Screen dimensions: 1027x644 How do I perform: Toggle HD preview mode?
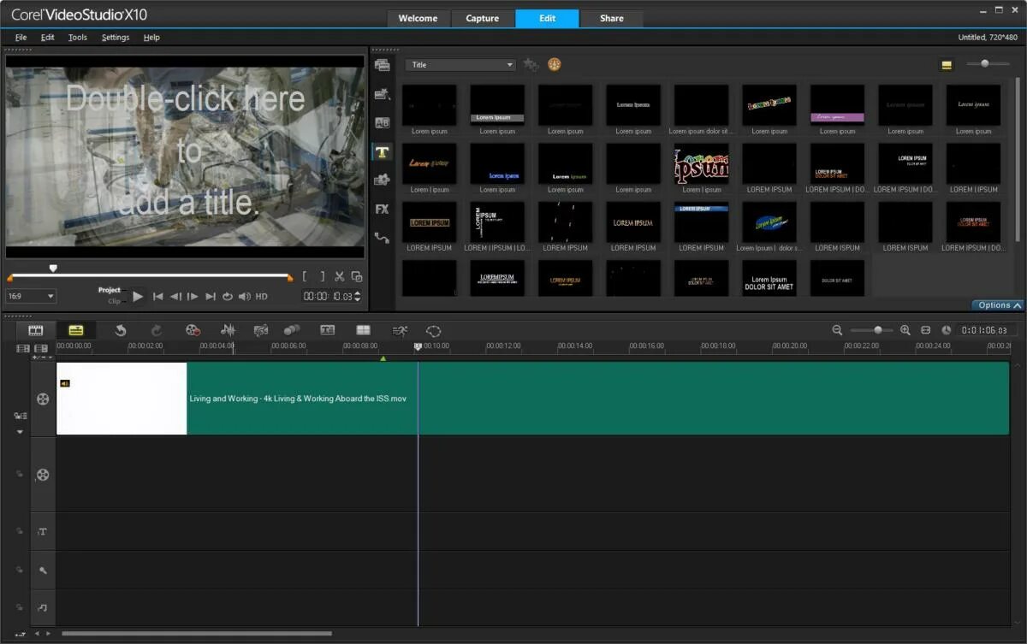[x=261, y=297]
